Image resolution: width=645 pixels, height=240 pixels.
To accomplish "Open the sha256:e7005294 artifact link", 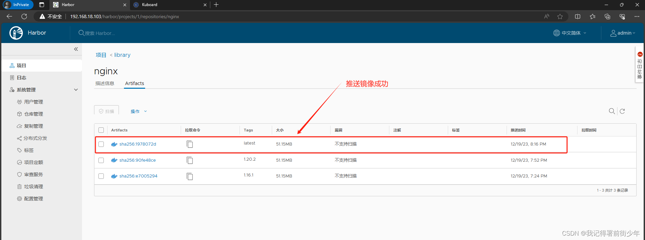I will tap(138, 176).
